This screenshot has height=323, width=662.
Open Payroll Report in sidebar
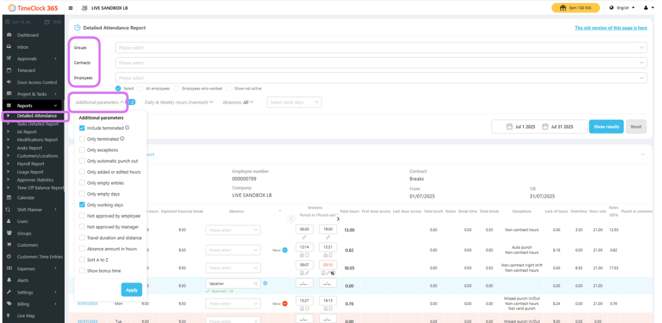point(31,164)
